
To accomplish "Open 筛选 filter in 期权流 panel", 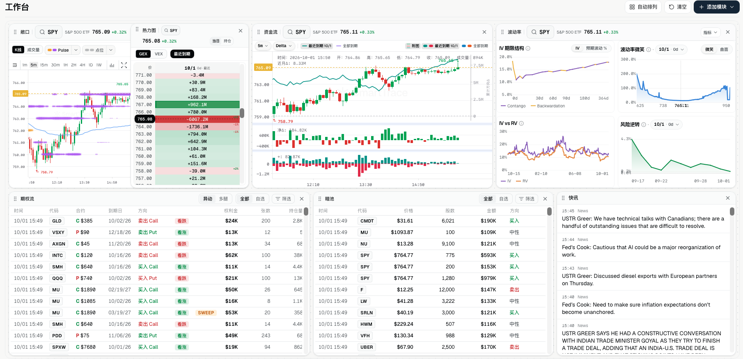I will click(283, 199).
